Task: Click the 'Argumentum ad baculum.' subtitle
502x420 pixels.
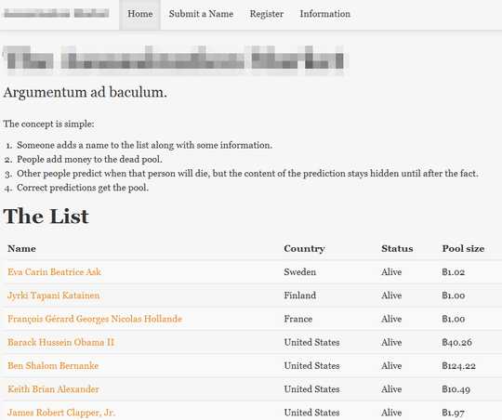Action: click(86, 93)
